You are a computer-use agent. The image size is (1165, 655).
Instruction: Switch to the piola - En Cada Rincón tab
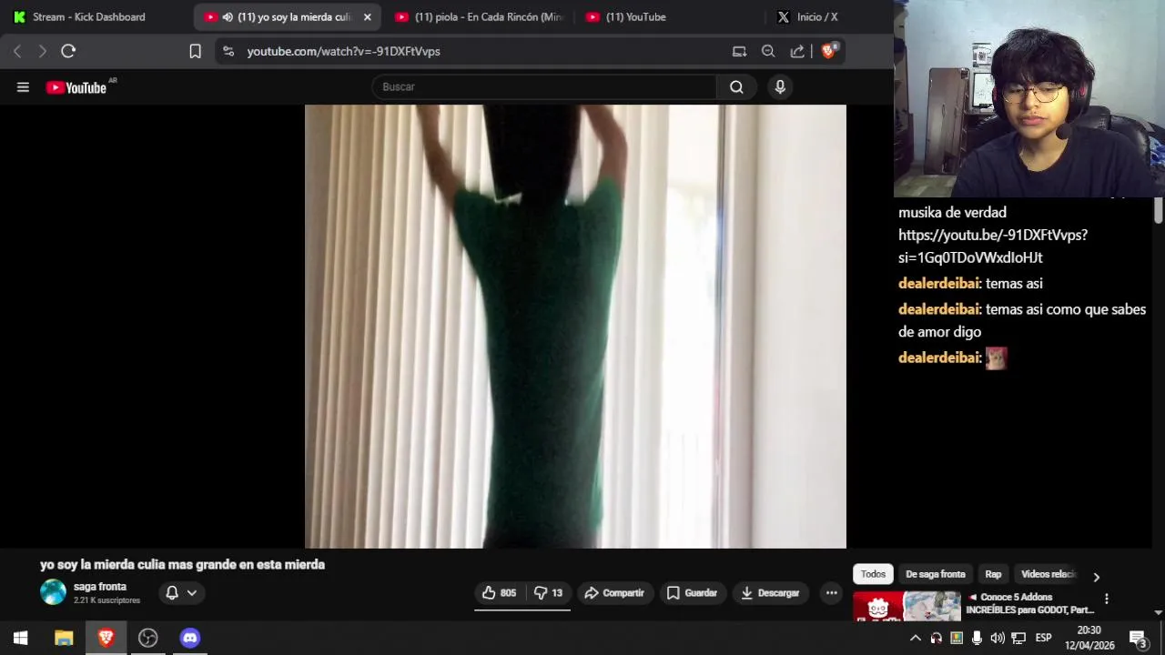coord(481,17)
